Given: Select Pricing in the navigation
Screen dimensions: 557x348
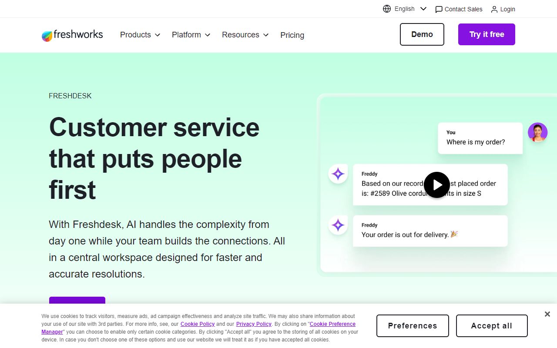Looking at the screenshot, I should [292, 35].
